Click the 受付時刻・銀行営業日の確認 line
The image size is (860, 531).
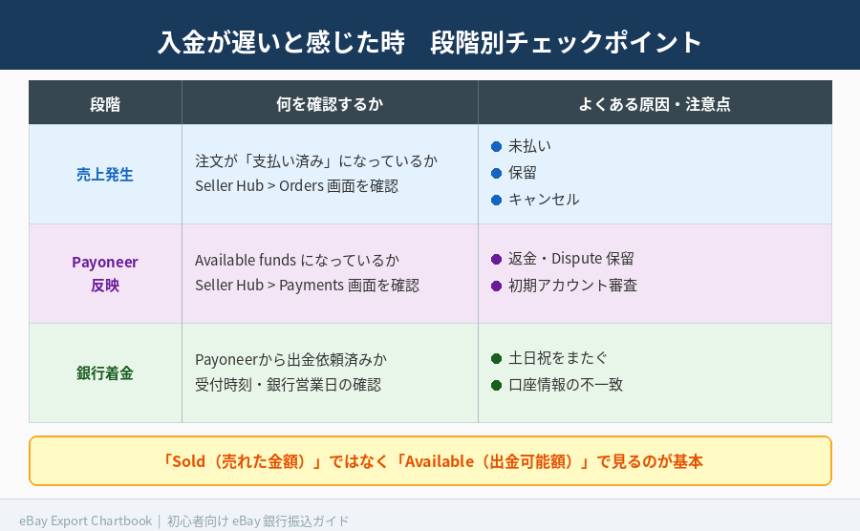point(288,385)
